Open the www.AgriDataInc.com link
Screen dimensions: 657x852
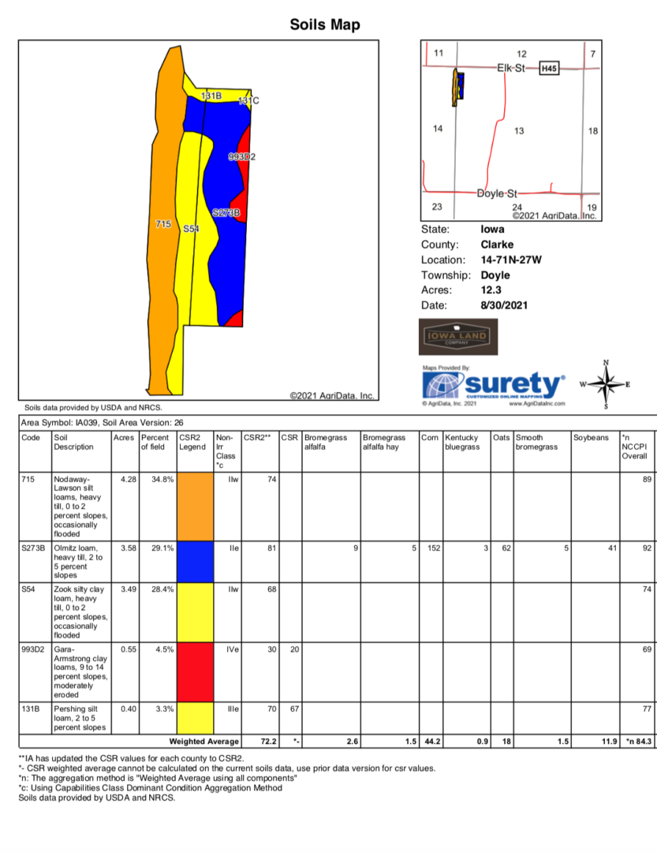[x=538, y=403]
